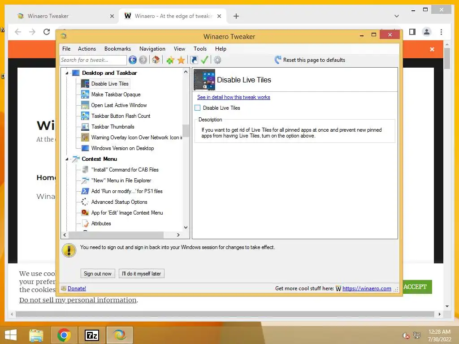This screenshot has height=344, width=459.
Task: Open the Help menu
Action: point(221,49)
